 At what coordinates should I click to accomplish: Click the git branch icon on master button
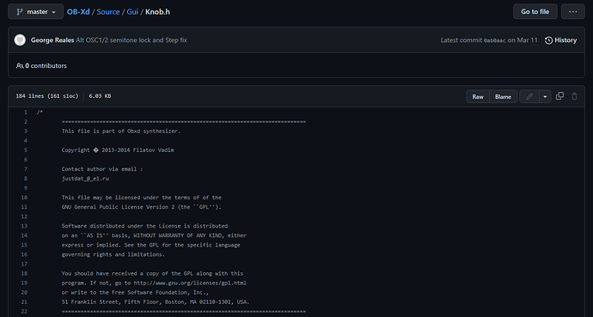pos(20,12)
